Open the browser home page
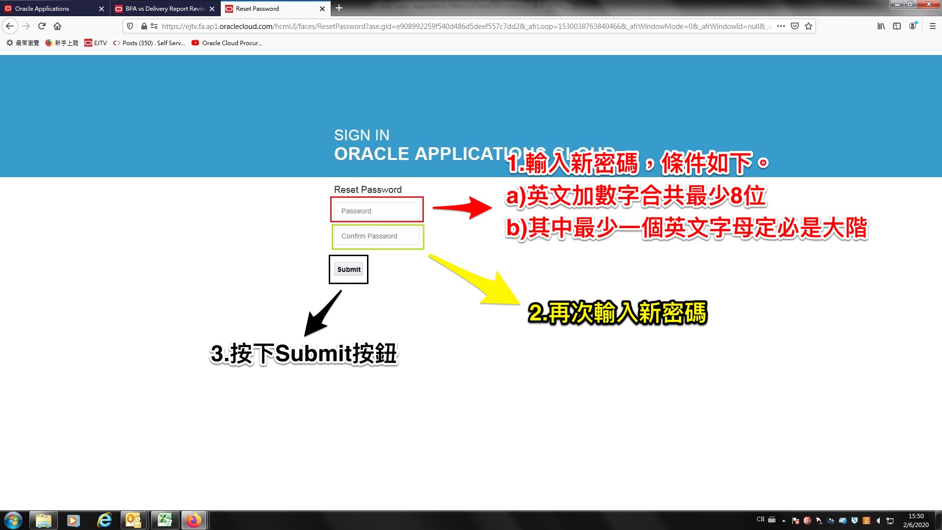Screen dimensions: 942x530 pyautogui.click(x=57, y=26)
